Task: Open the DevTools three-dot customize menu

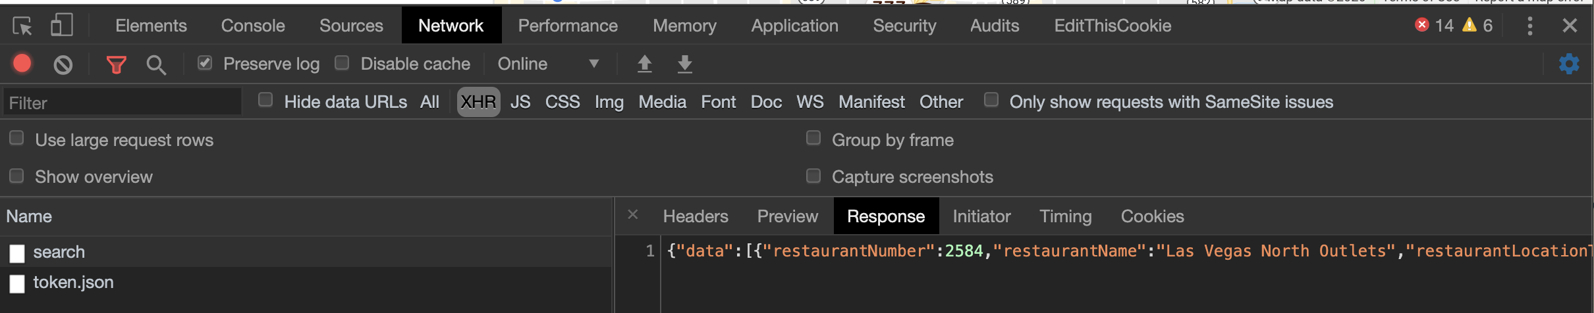Action: 1529,26
